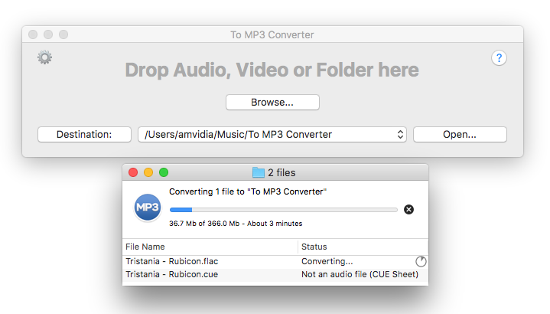Select the Tristania - Rubicon.flac row

coord(275,261)
